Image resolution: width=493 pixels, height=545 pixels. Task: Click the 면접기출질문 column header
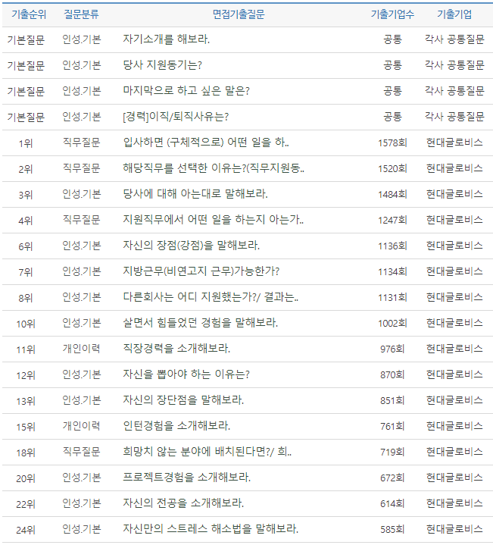click(239, 14)
